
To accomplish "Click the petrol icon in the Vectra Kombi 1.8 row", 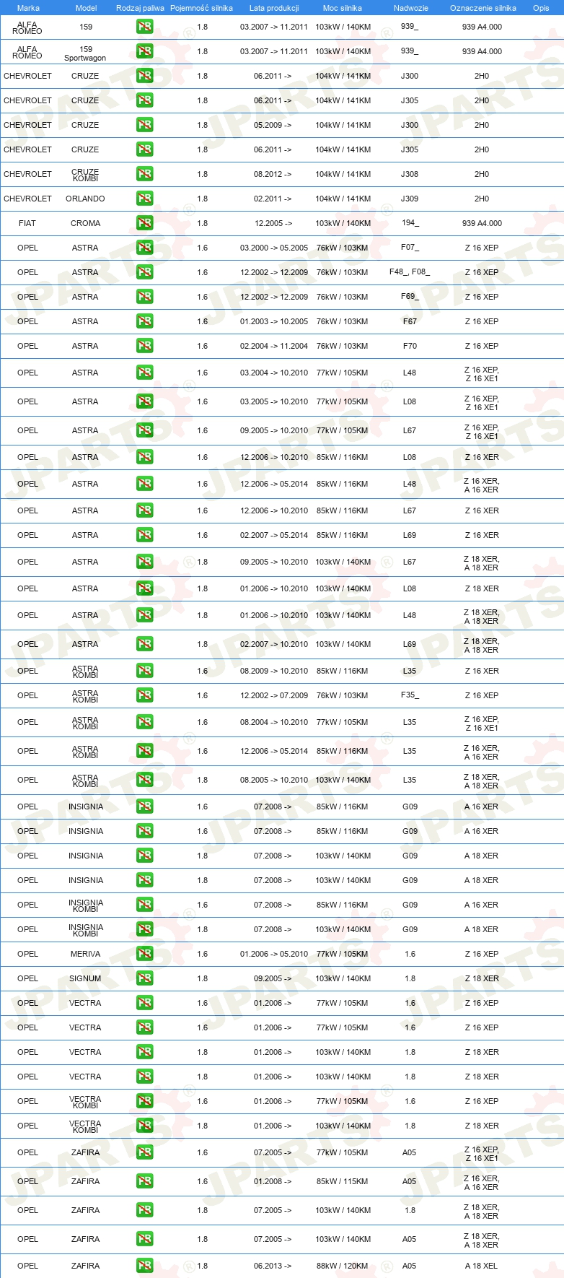I will (144, 1126).
